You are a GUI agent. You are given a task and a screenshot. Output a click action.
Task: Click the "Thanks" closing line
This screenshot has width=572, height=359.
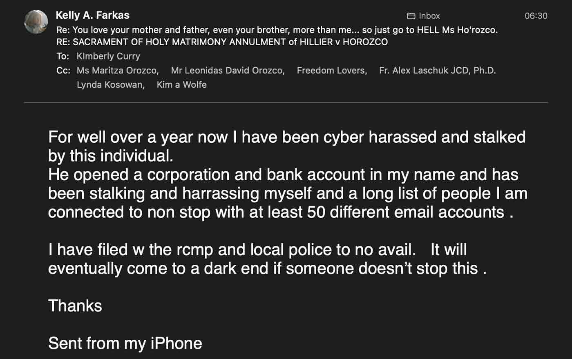click(75, 306)
